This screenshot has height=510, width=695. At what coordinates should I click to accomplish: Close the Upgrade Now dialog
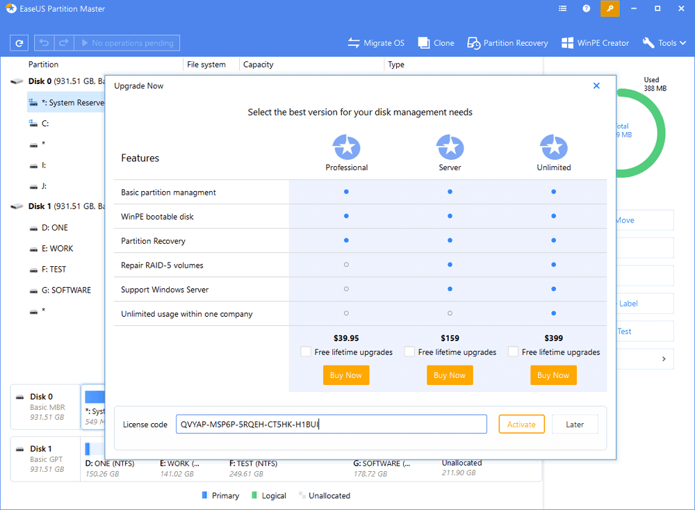[596, 85]
